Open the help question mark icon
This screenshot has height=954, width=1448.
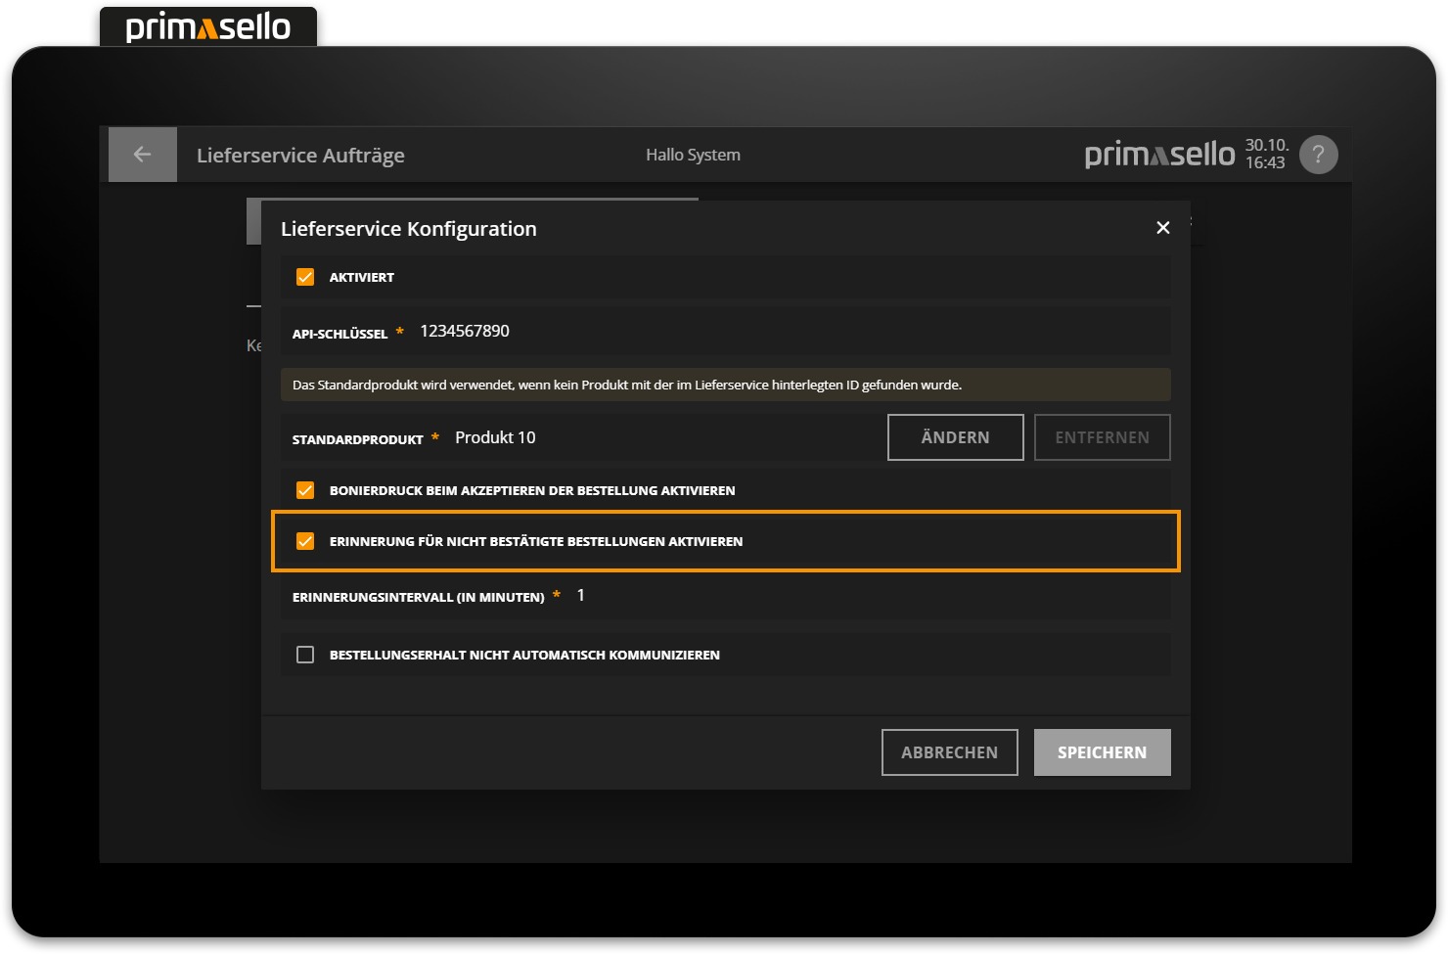(1318, 154)
